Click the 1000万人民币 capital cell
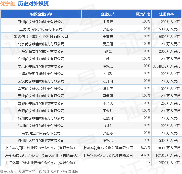This screenshot has width=182, height=174. pos(167,89)
